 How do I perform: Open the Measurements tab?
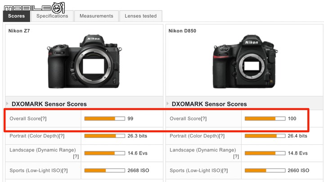coord(96,16)
